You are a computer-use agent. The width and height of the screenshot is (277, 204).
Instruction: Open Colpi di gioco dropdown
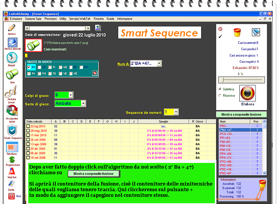pyautogui.click(x=71, y=95)
